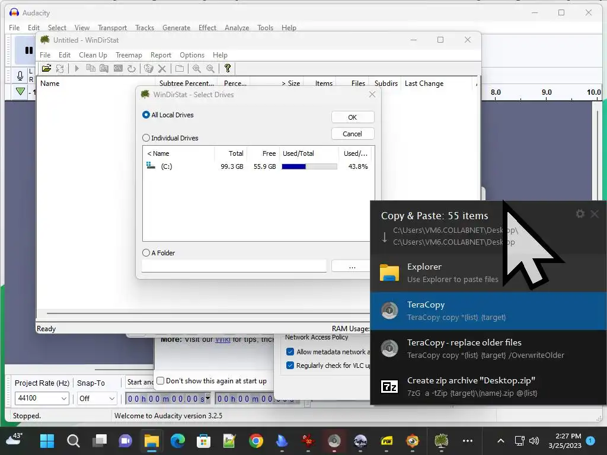Click the Refresh Selected circular arrow icon
The height and width of the screenshot is (455, 607).
click(132, 69)
